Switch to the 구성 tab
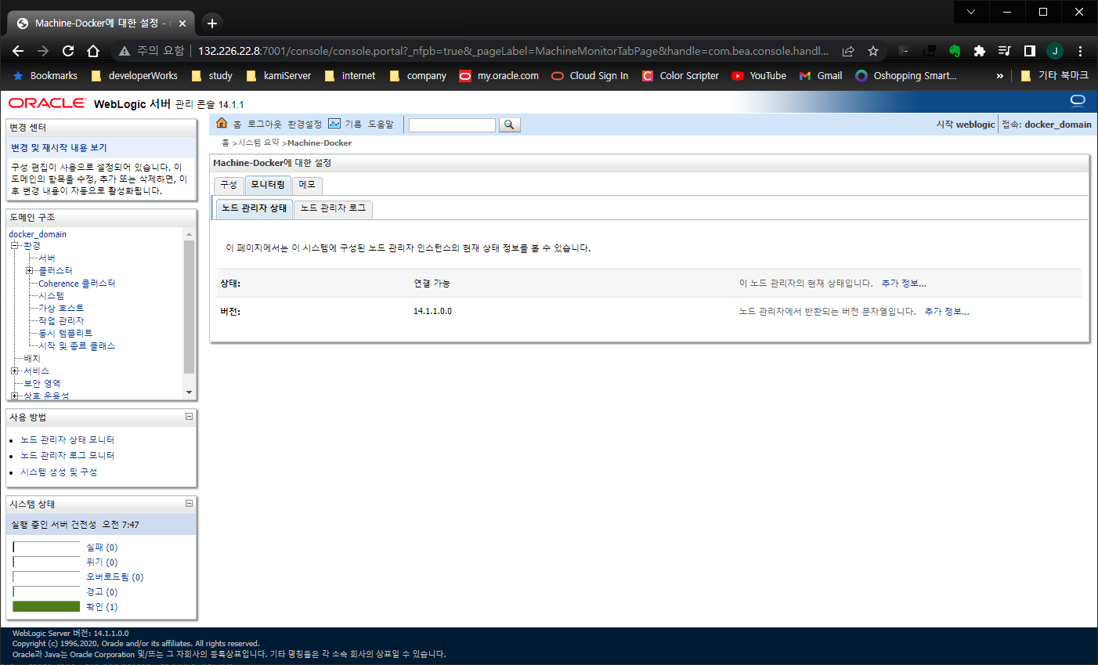Screen dimensions: 1098x665 229,185
